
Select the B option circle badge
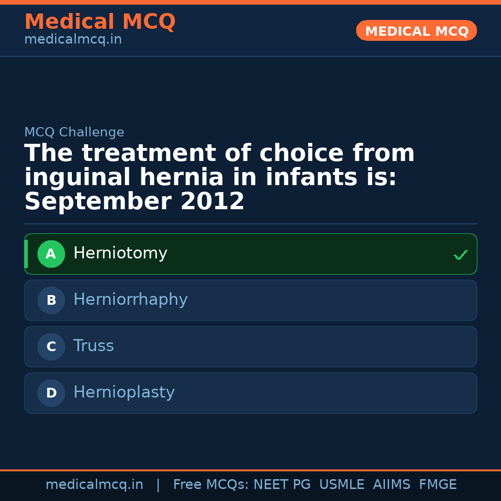[x=51, y=300]
